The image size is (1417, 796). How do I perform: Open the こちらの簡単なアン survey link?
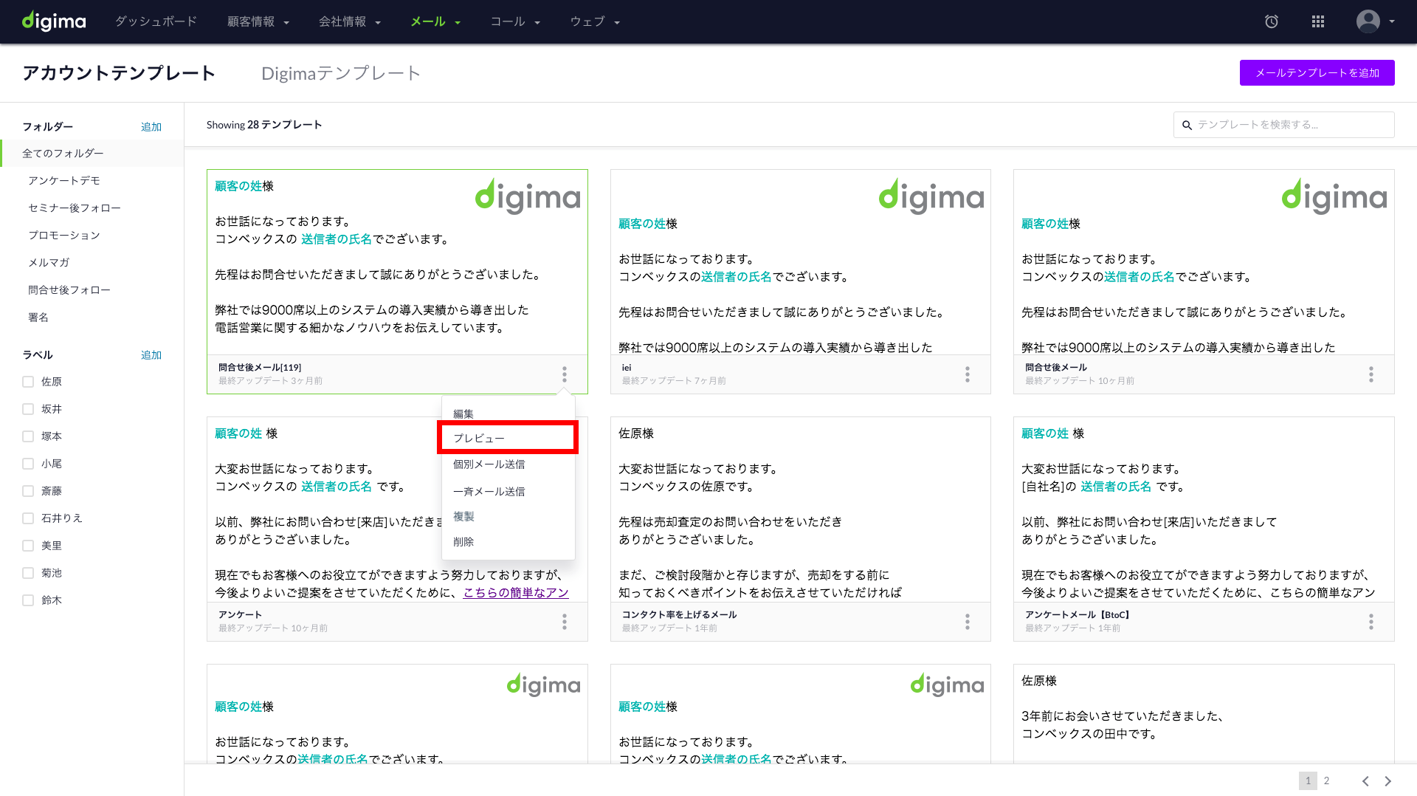tap(516, 592)
